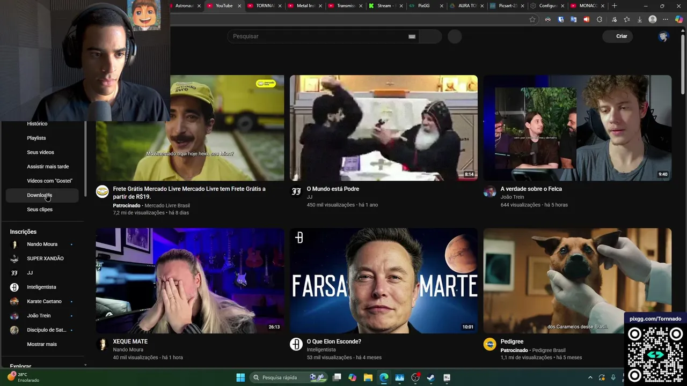Open the O Que Elon Esconde? title

334,342
